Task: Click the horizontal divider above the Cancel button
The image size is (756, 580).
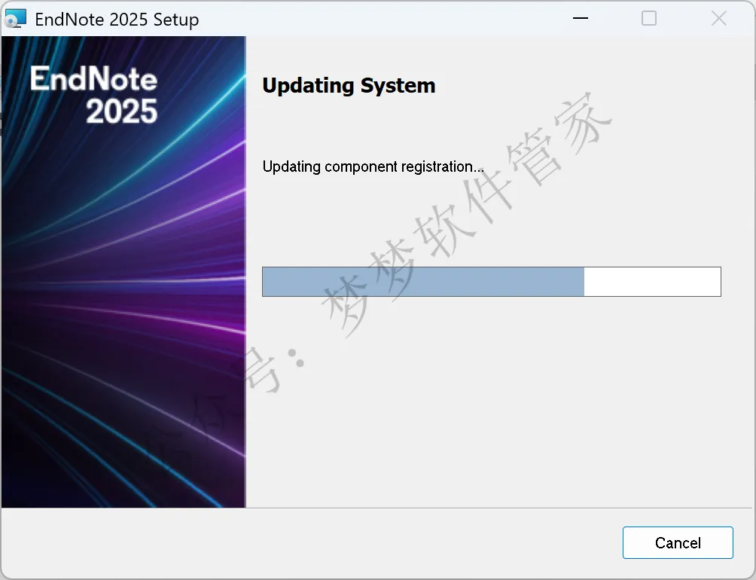Action: tap(499, 508)
